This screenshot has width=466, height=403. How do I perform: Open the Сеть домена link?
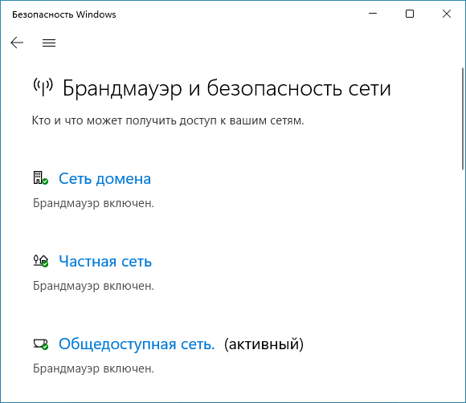(104, 178)
